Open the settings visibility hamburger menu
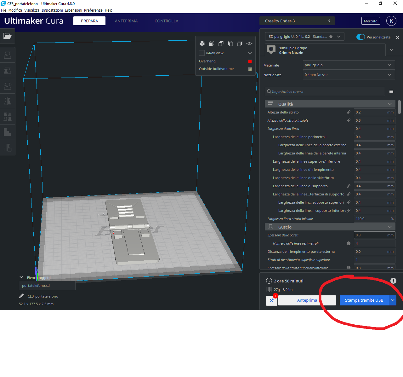403x377 pixels. click(391, 91)
